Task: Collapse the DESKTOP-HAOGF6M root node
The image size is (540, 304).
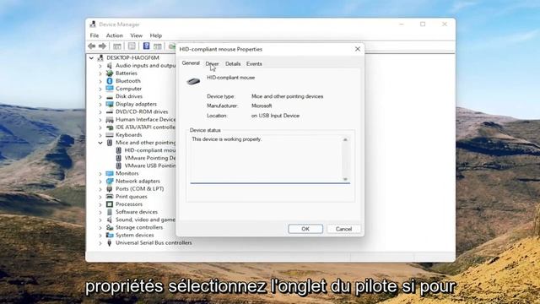Action: click(x=91, y=58)
